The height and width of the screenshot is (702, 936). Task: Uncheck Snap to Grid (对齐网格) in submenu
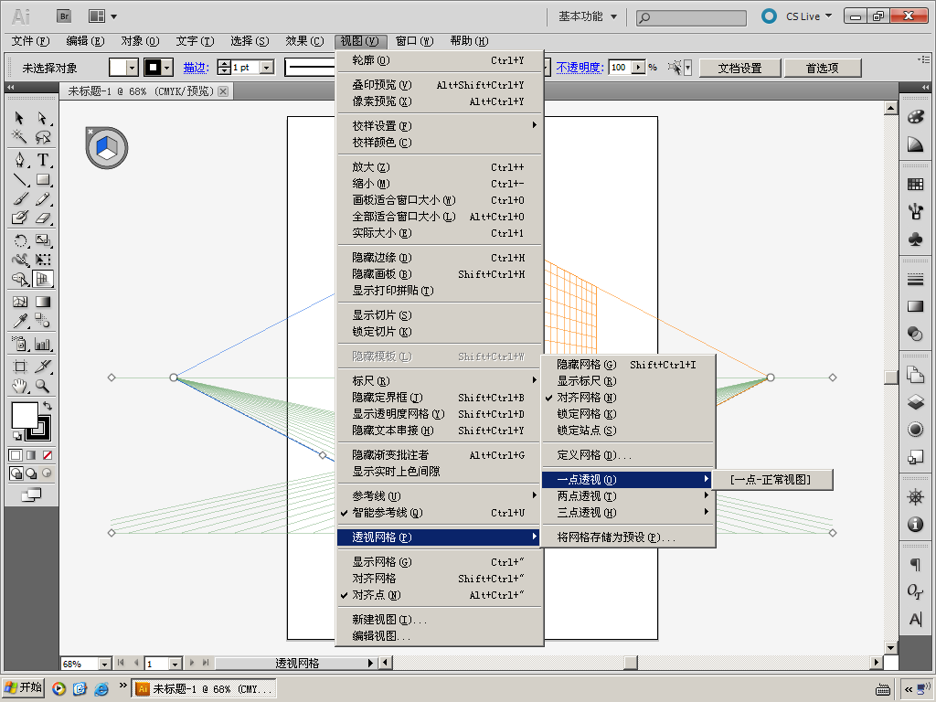point(586,398)
